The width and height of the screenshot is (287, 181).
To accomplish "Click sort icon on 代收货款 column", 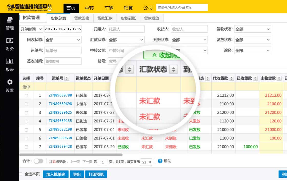I will [x=231, y=78].
